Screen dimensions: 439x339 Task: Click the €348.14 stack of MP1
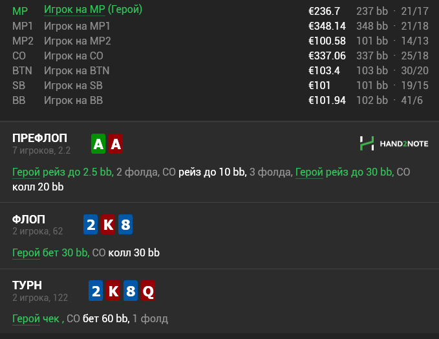(x=327, y=26)
